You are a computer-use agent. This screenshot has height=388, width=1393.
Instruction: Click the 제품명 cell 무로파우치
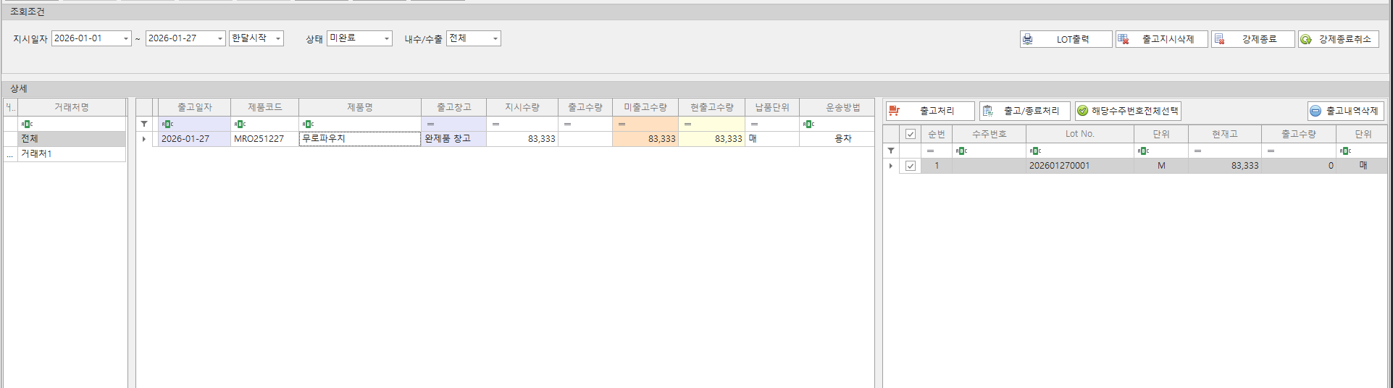point(359,139)
